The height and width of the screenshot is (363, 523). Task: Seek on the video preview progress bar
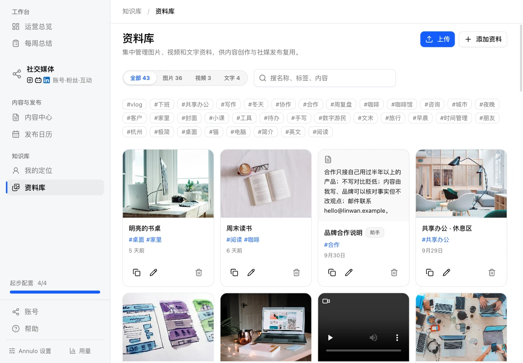[x=364, y=350]
